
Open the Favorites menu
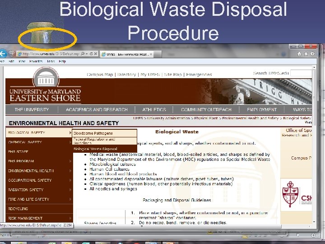(x=36, y=61)
